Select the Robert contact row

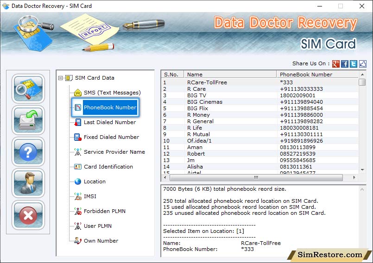(x=260, y=154)
